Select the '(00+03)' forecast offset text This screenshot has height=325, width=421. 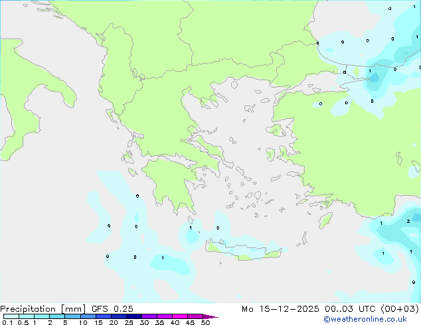coord(400,309)
